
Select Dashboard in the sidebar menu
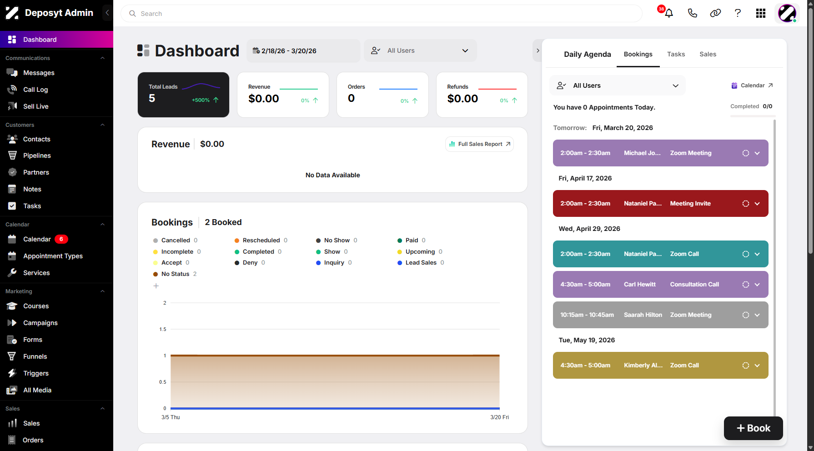point(56,40)
